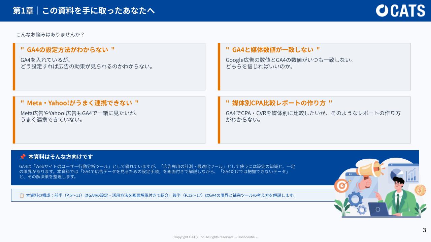Image resolution: width=431 pixels, height=242 pixels.
Task: Click text GA4でCPA・CVRを媒体別に比較したいが
Action: pos(274,113)
